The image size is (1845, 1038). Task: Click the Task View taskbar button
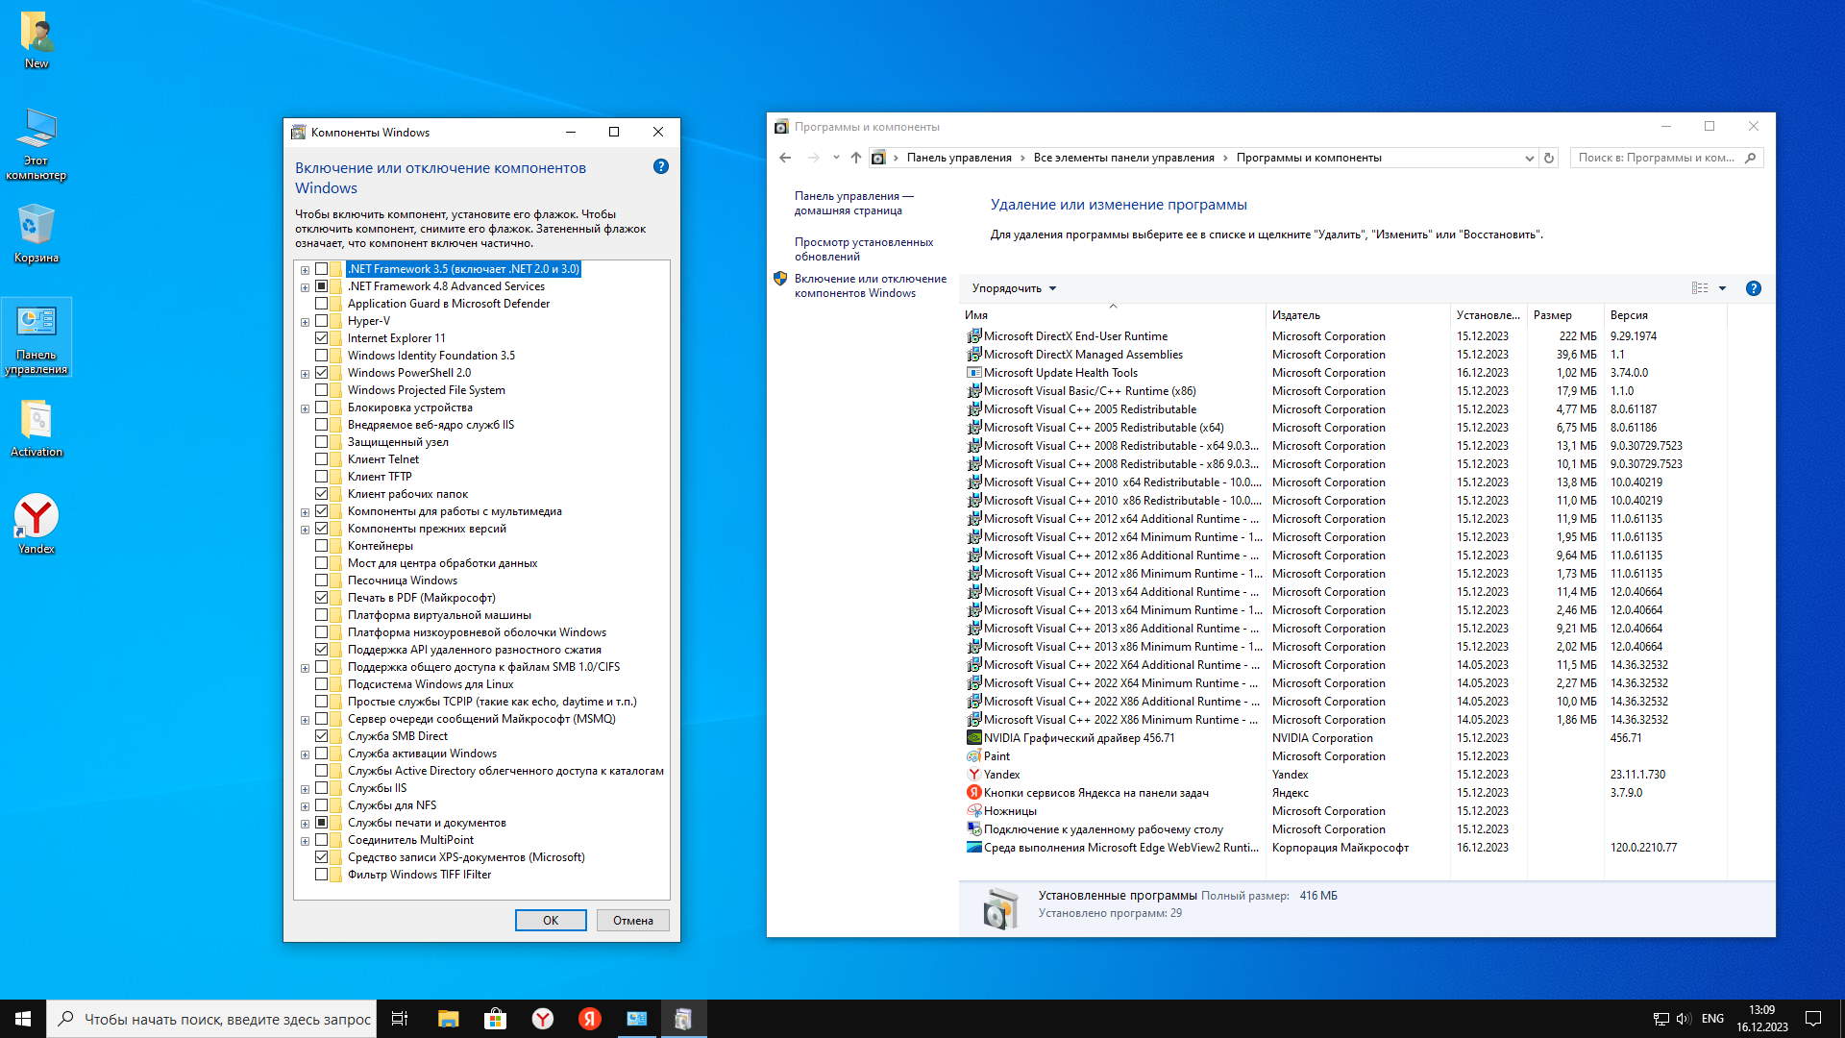400,1019
